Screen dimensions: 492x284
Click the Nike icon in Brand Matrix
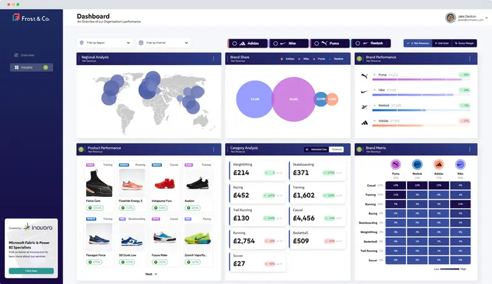point(460,164)
